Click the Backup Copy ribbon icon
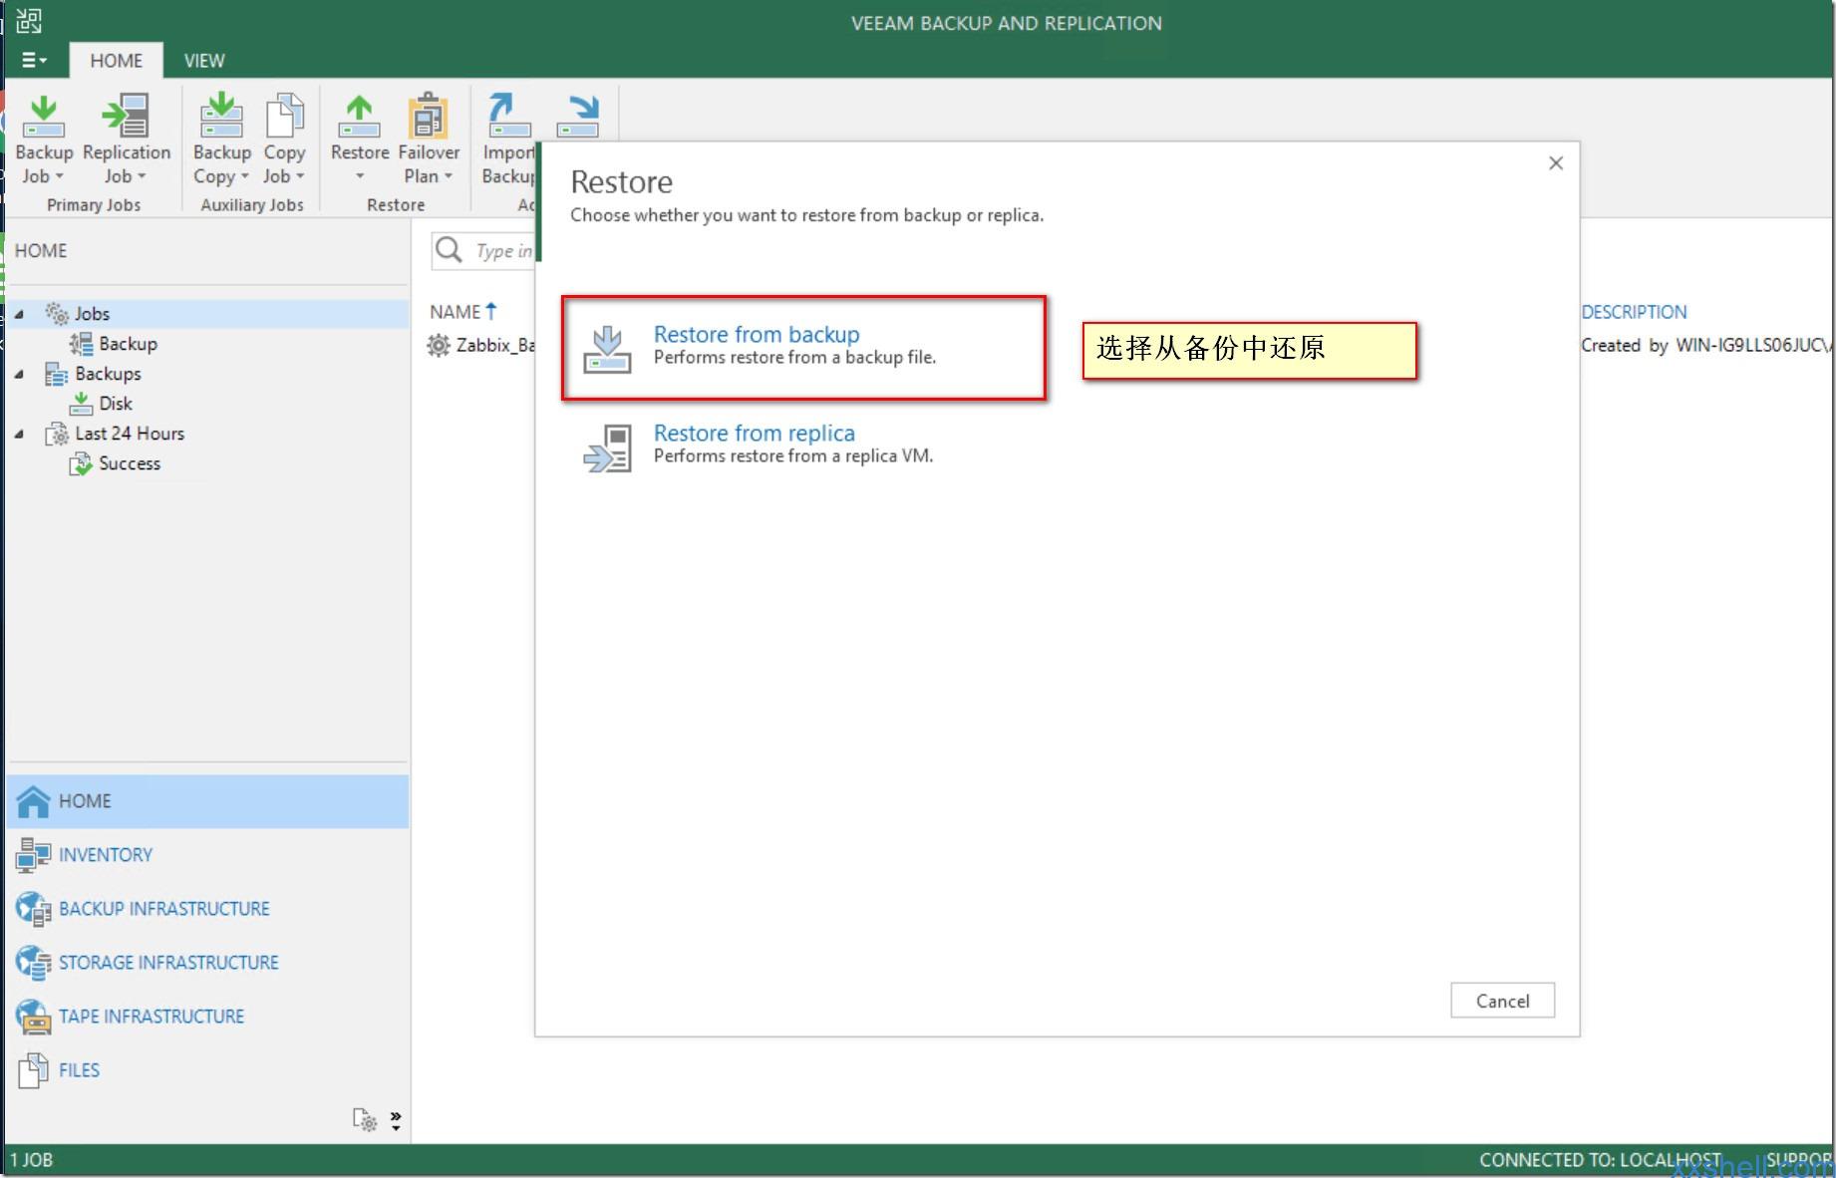The image size is (1836, 1178). 221,116
